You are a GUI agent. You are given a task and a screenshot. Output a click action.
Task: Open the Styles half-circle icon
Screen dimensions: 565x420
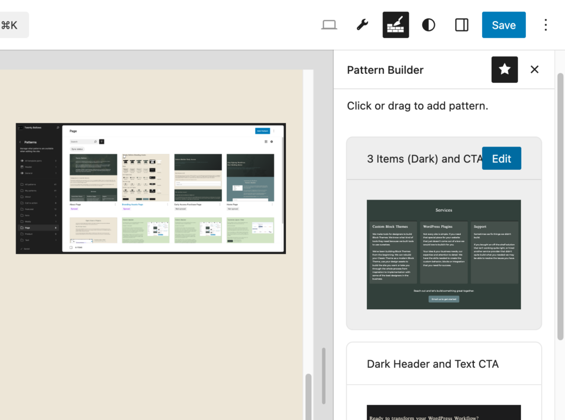(x=429, y=25)
